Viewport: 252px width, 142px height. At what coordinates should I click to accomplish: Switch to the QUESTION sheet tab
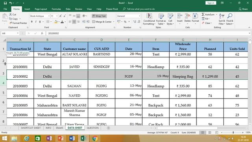tap(93, 128)
